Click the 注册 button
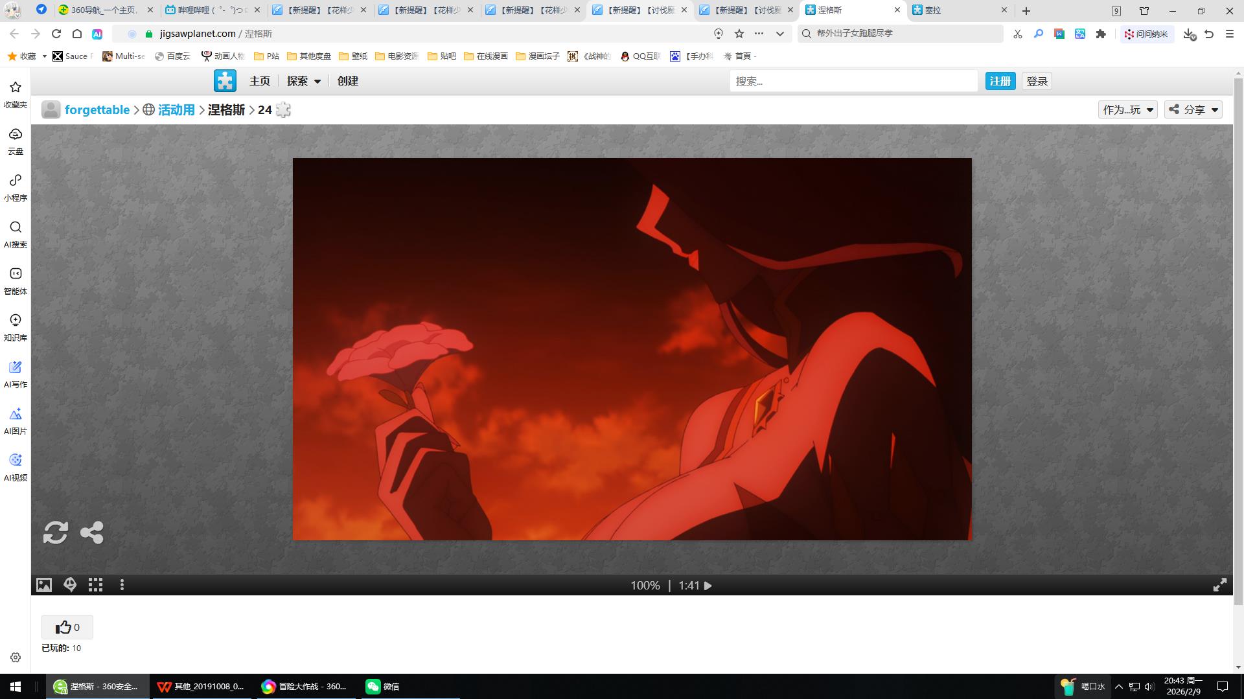The width and height of the screenshot is (1244, 699). click(x=1000, y=81)
